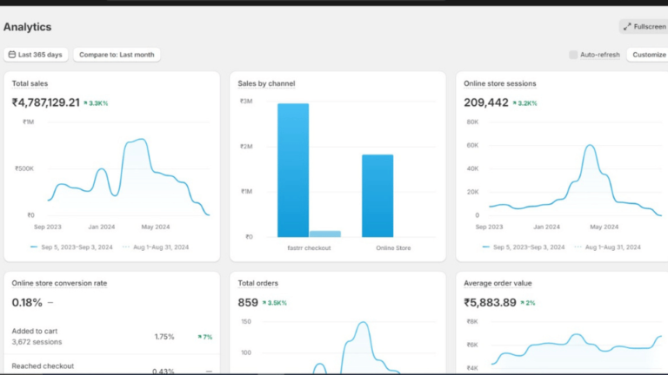This screenshot has width=668, height=375.
Task: Click the Fullscreen button label
Action: (x=649, y=27)
